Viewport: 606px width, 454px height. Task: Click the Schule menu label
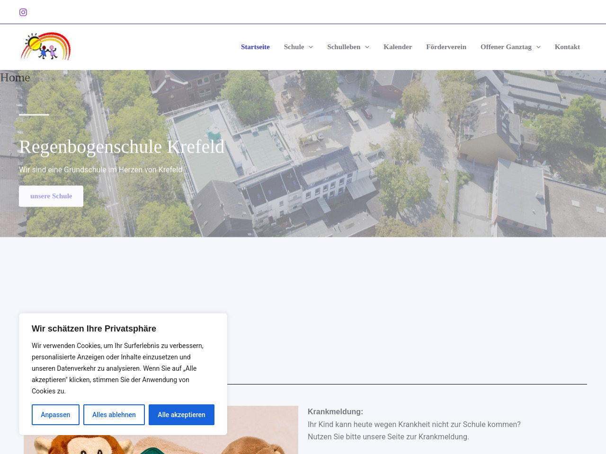(x=294, y=47)
